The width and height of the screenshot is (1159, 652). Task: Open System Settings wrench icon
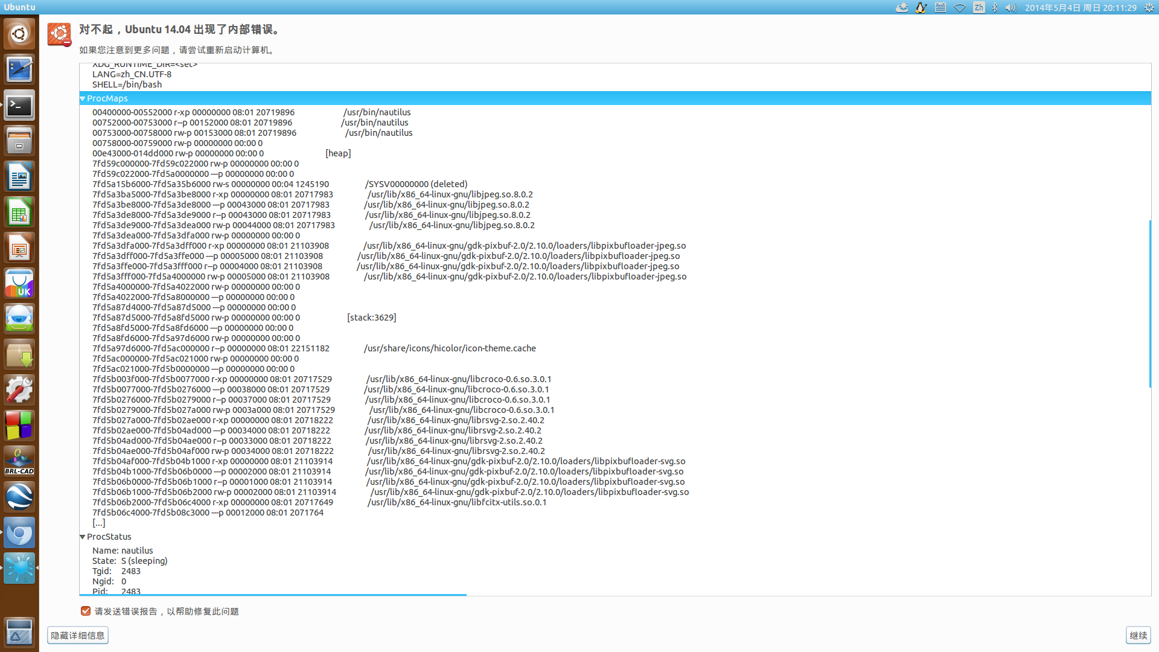click(x=19, y=391)
